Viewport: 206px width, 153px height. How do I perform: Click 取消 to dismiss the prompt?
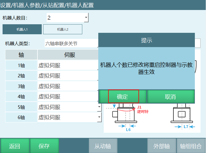click(x=170, y=96)
